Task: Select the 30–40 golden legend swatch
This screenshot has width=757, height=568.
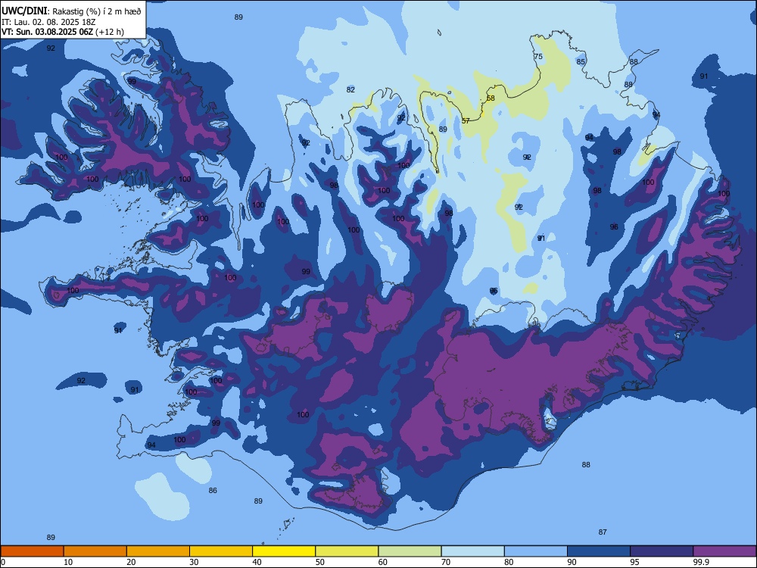Action: point(221,551)
